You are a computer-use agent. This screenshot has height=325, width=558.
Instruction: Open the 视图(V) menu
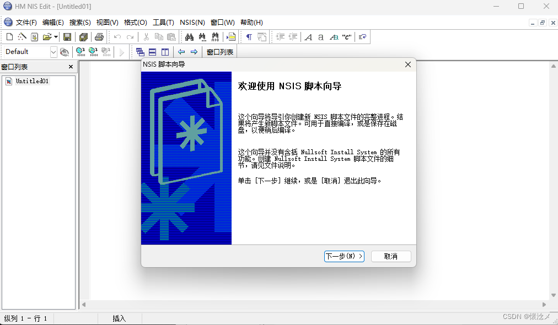(107, 23)
